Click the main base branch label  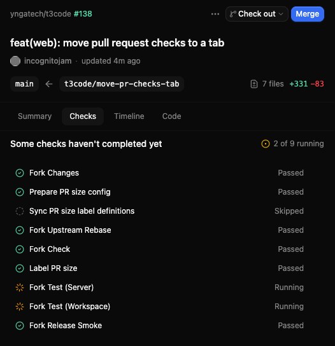[24, 84]
